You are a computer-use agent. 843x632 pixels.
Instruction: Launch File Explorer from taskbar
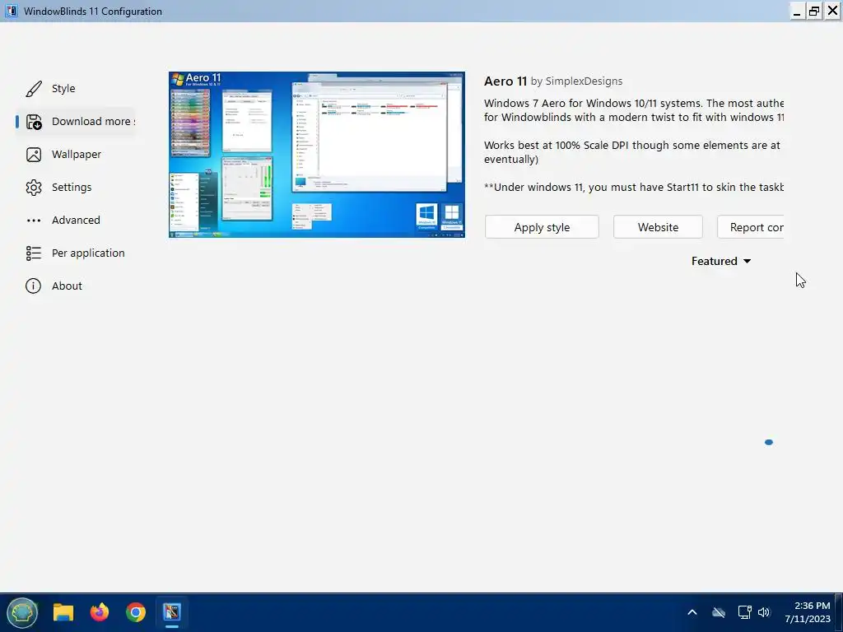63,612
